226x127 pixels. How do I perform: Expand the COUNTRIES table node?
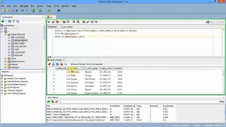(x=9, y=37)
